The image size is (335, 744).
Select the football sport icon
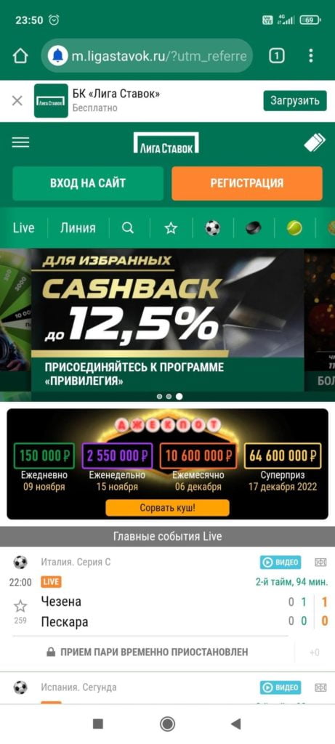213,228
